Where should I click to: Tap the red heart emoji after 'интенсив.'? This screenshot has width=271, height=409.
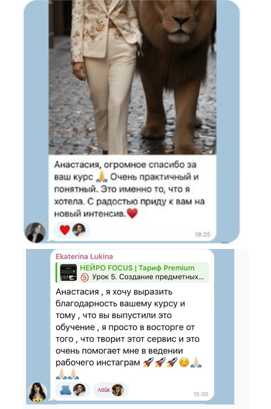(132, 213)
